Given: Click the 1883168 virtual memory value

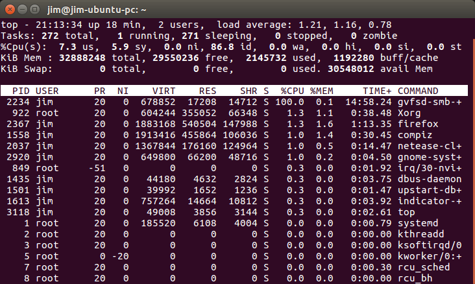Looking at the screenshot, I should 155,124.
